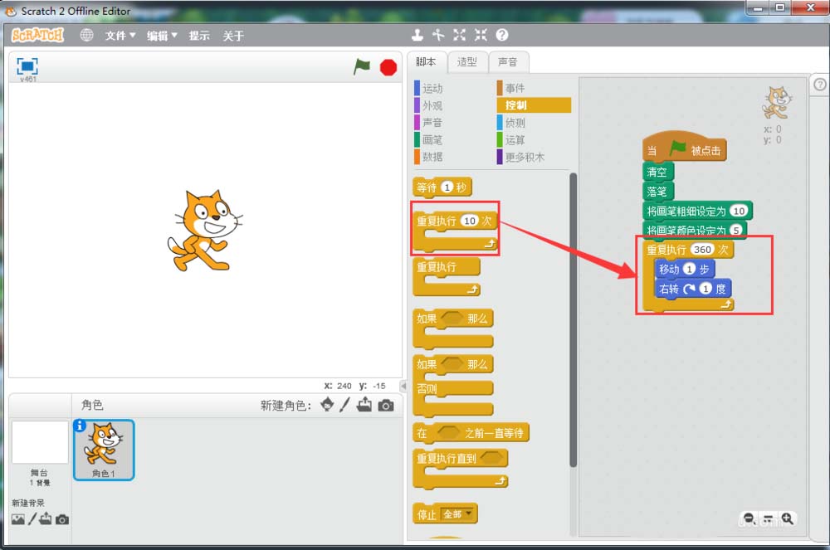Take new sprite photo with camera
830x550 pixels.
point(386,406)
